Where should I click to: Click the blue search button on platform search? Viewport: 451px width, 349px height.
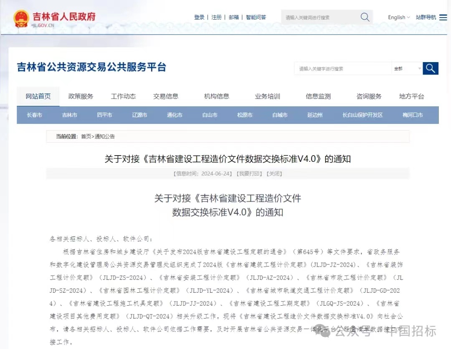[430, 68]
